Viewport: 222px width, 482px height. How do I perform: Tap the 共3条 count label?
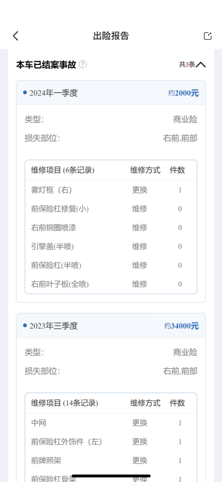pos(187,64)
